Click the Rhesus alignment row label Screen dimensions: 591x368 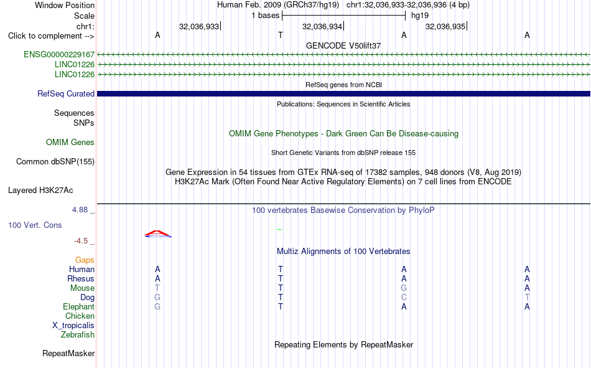81,278
